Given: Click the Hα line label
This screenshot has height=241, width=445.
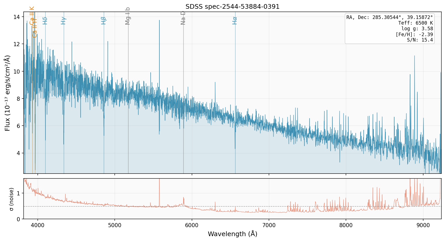Looking at the screenshot, I should coord(235,21).
